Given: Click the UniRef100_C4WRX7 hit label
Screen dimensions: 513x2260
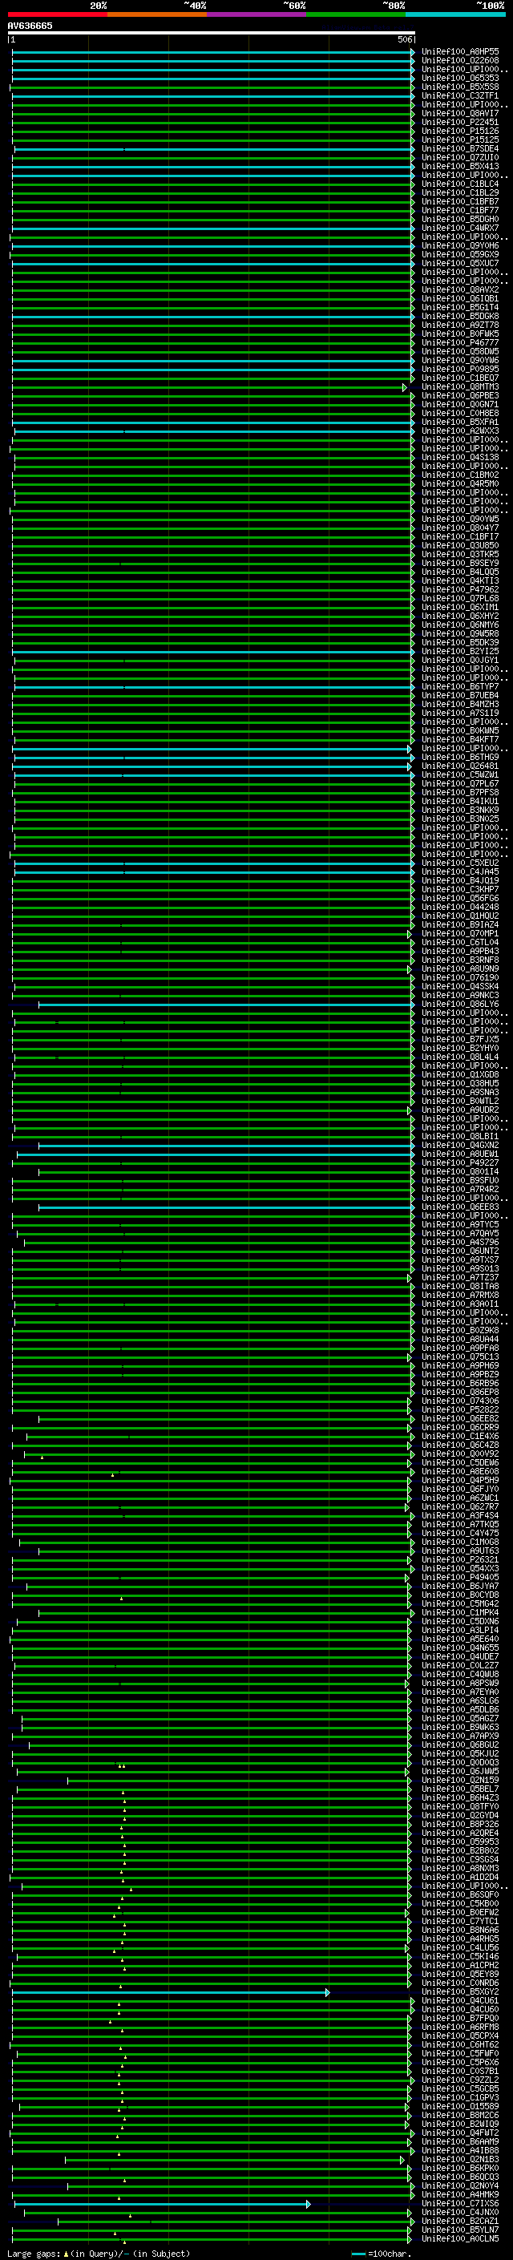Looking at the screenshot, I should (459, 228).
